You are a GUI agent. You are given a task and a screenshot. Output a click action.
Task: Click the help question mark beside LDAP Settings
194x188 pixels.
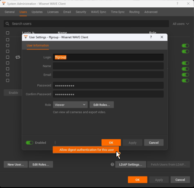click(112, 164)
